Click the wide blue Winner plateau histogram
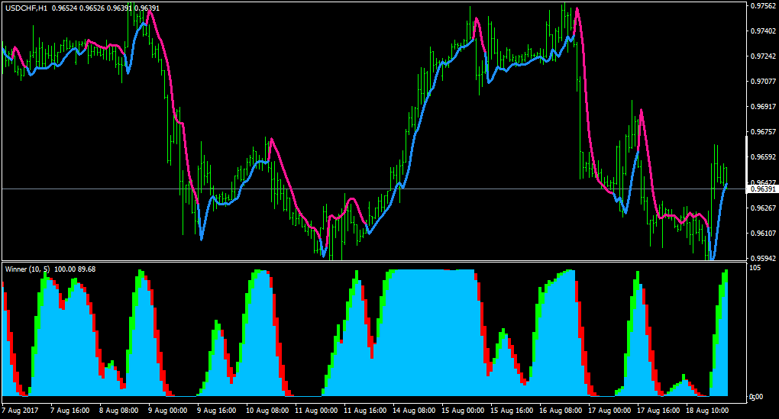 point(430,333)
